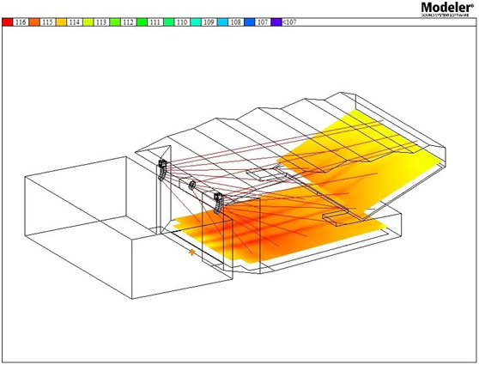This screenshot has width=479, height=365.
Task: Select the amber 114 dB color swatch
Action: 61,22
